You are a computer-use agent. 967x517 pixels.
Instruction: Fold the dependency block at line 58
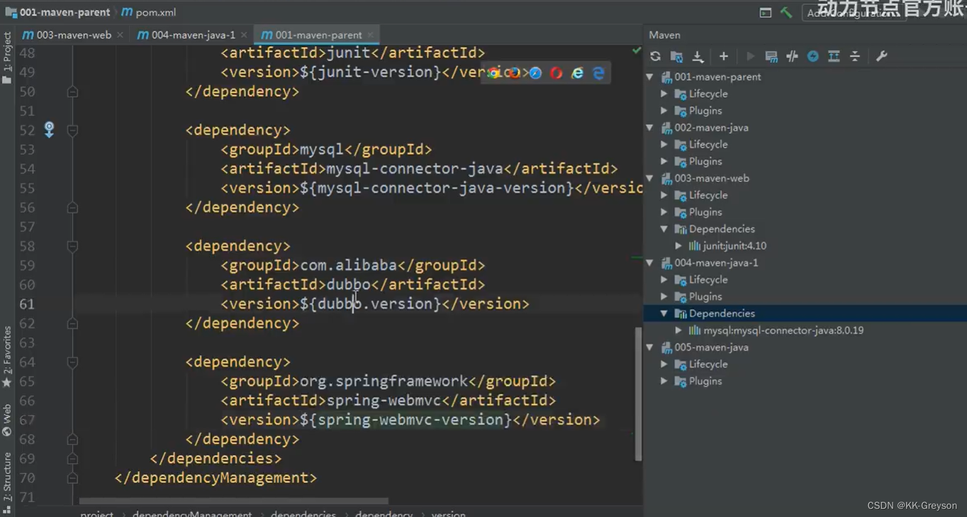72,246
